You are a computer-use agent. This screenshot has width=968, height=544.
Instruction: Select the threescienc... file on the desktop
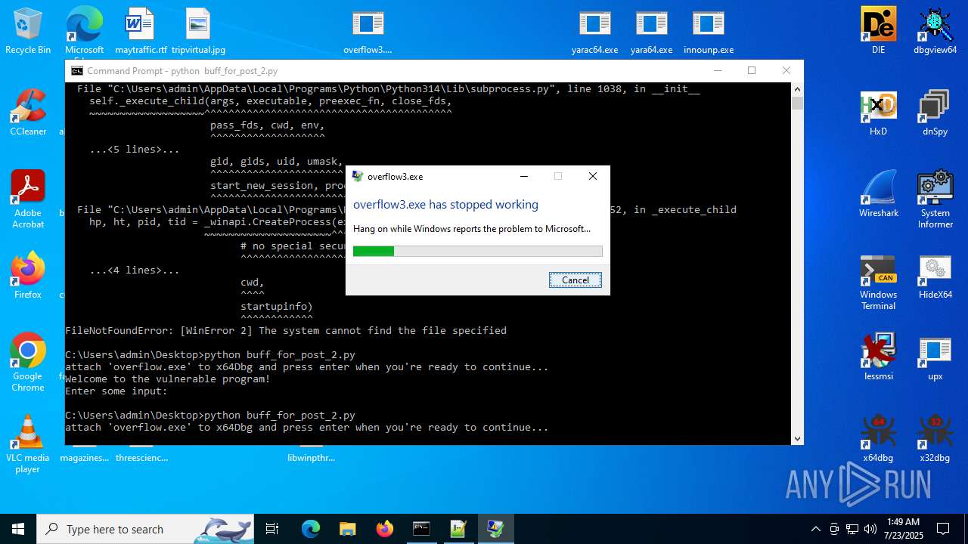141,457
